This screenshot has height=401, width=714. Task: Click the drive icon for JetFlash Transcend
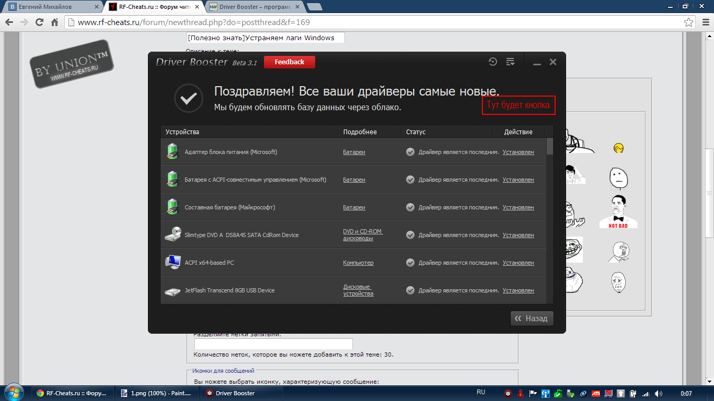pos(172,291)
